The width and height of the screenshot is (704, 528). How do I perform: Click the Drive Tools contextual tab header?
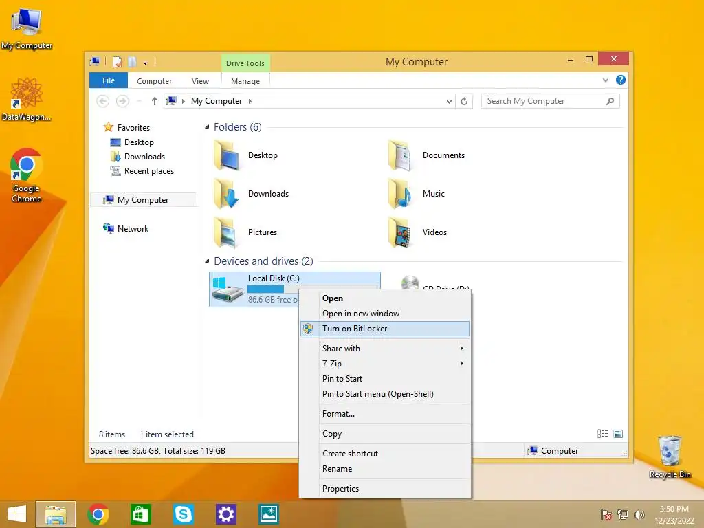click(245, 63)
